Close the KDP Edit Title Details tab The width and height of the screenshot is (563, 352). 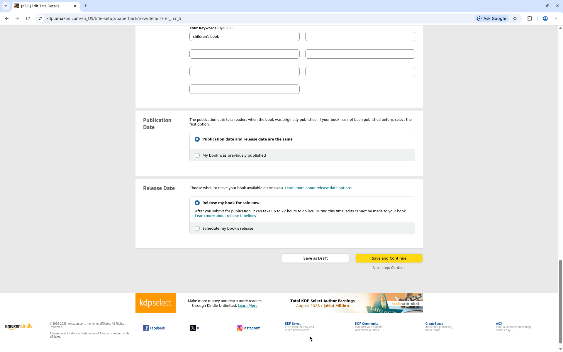click(x=75, y=6)
